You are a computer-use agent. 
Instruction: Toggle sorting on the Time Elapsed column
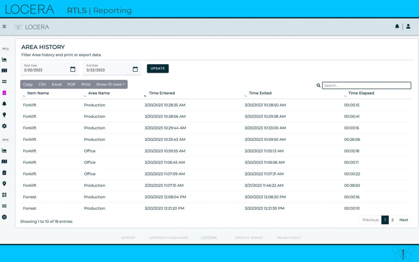point(361,93)
